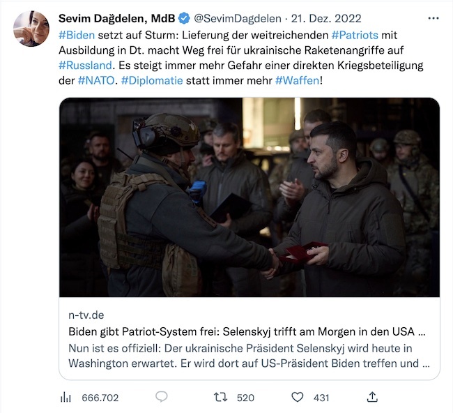The height and width of the screenshot is (413, 453).
Task: Follow the #NATO hashtag link
Action: coord(96,80)
